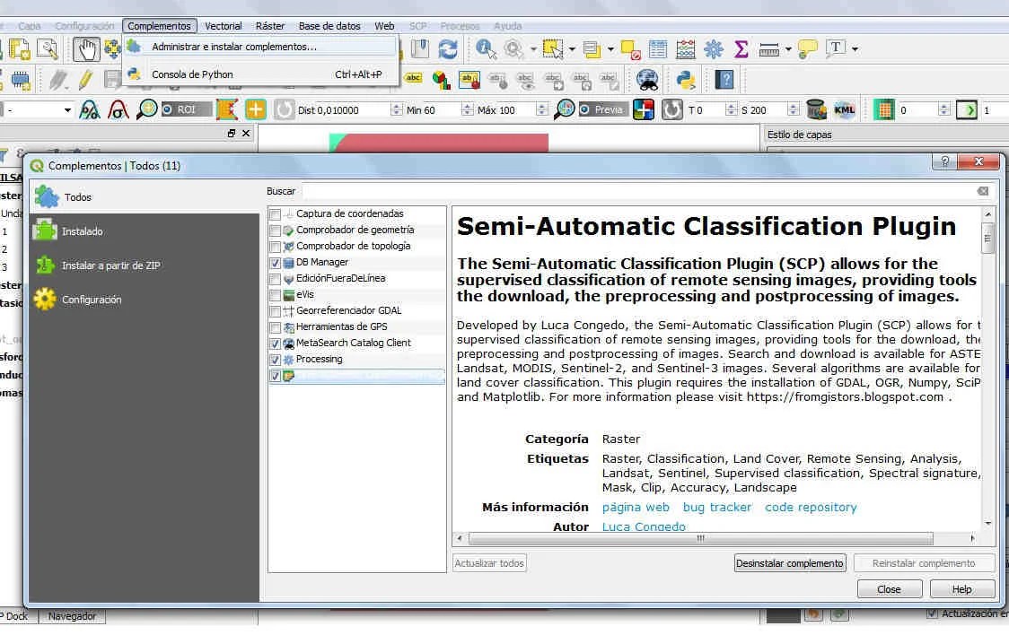Open the dropdown arrow beside the magnifier gear

point(533,48)
